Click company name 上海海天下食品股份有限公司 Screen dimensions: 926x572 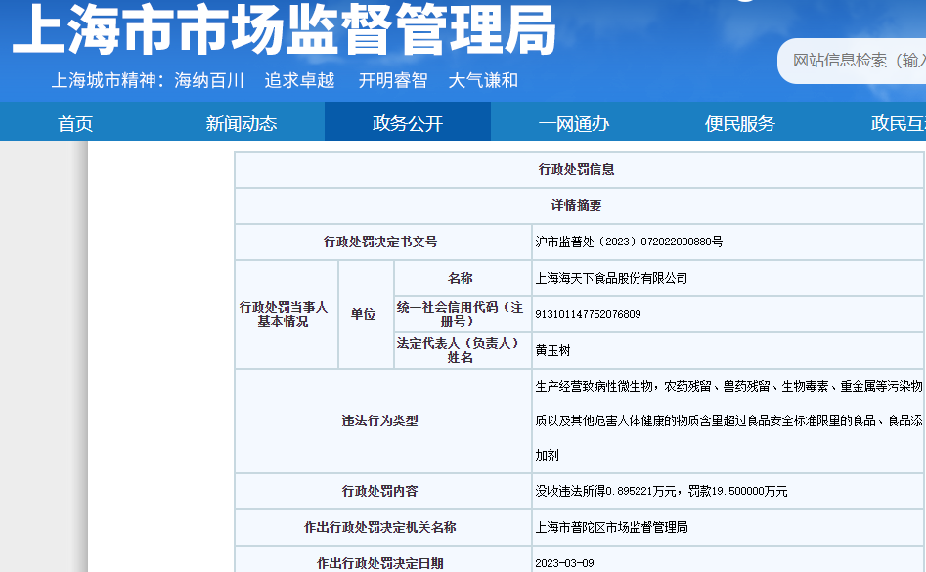(611, 278)
